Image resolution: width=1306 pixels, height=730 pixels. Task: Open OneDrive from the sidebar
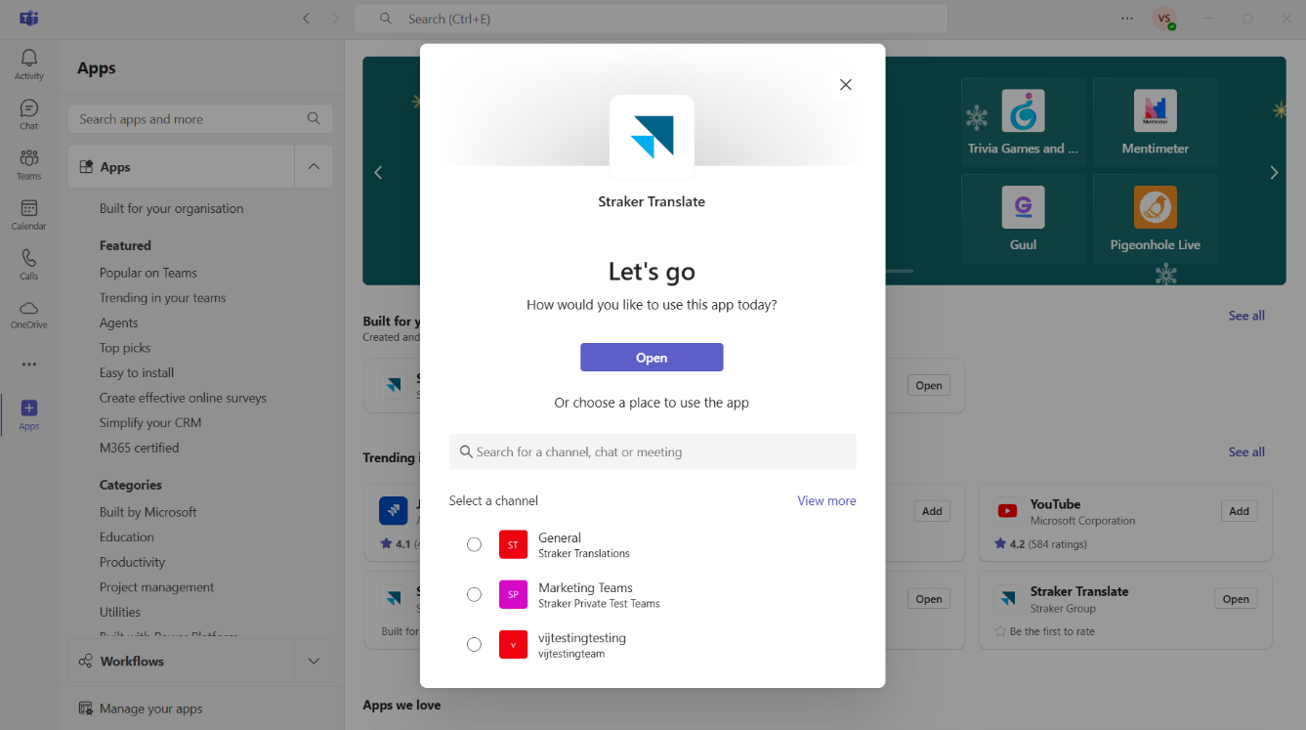pyautogui.click(x=29, y=314)
